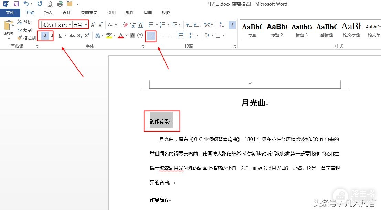Right align the paragraph
The height and width of the screenshot is (210, 381).
[x=166, y=35]
